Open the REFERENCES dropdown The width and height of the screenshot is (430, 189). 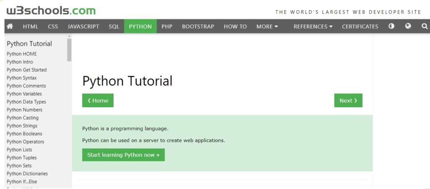tap(313, 26)
